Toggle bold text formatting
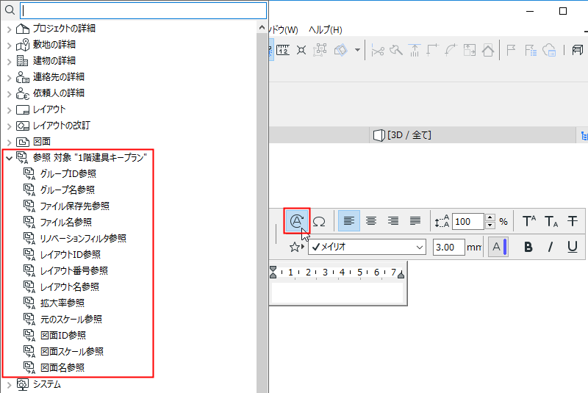The image size is (588, 393). (528, 247)
